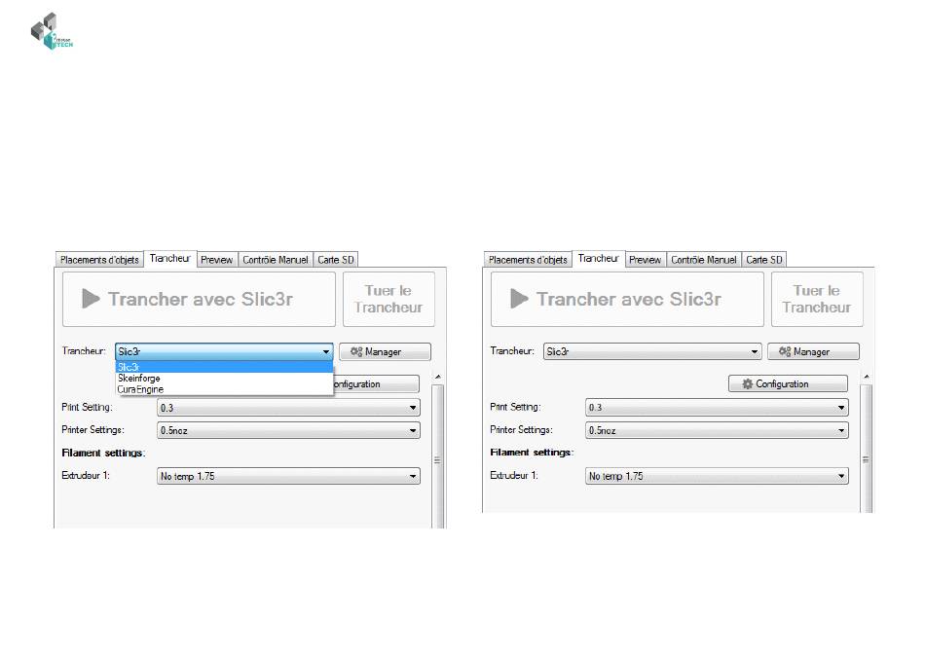Click scrollbar up arrow in left panel
Viewport: 925px width, 654px height.
point(438,377)
